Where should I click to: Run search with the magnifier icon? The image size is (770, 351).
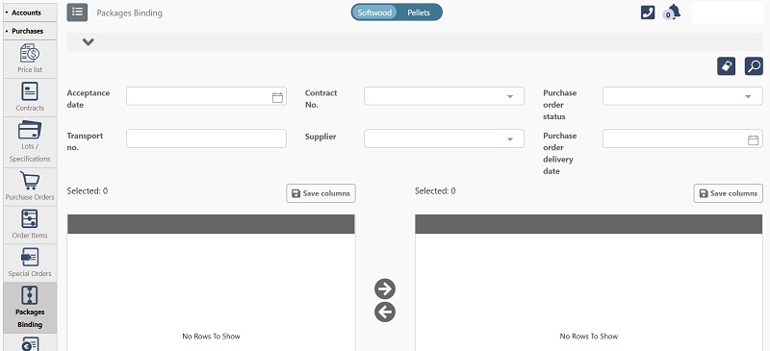coord(754,65)
